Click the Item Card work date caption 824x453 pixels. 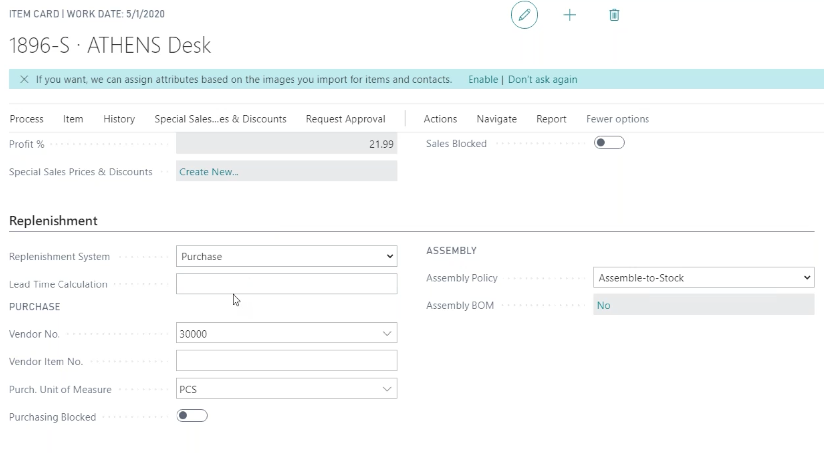[87, 14]
